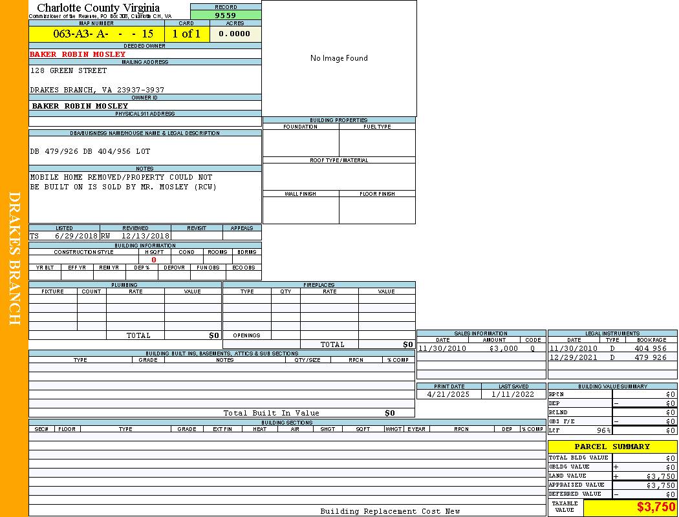The width and height of the screenshot is (679, 517).
Task: Select the legal description DB 479/926 text
Action: click(90, 151)
